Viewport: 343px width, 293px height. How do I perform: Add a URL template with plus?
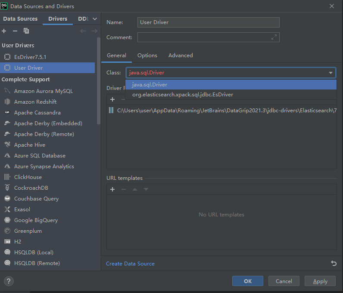tap(112, 189)
